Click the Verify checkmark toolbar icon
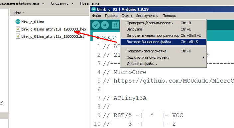This screenshot has width=234, height=128. pos(96,25)
